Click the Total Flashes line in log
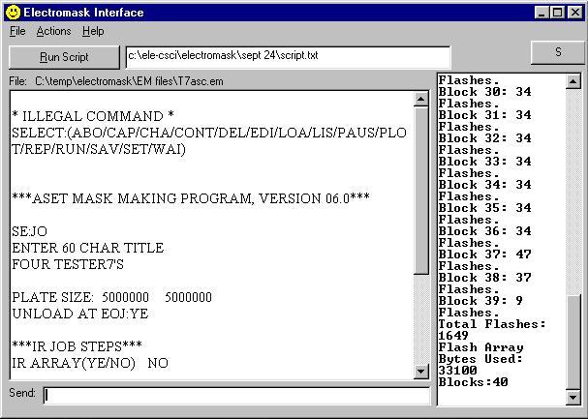Image resolution: width=588 pixels, height=419 pixels. coord(492,324)
